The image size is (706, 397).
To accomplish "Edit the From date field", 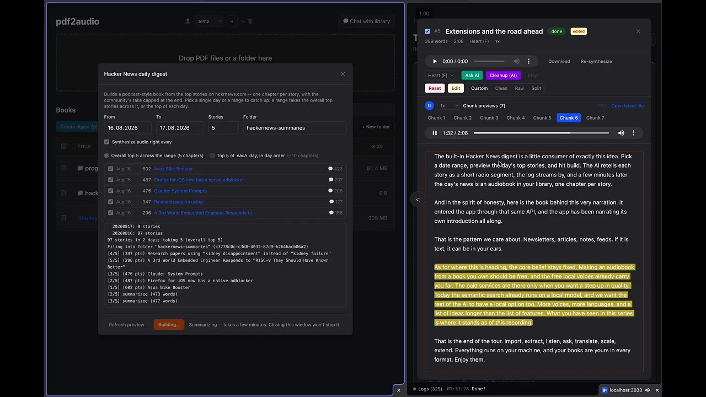I will [x=127, y=128].
